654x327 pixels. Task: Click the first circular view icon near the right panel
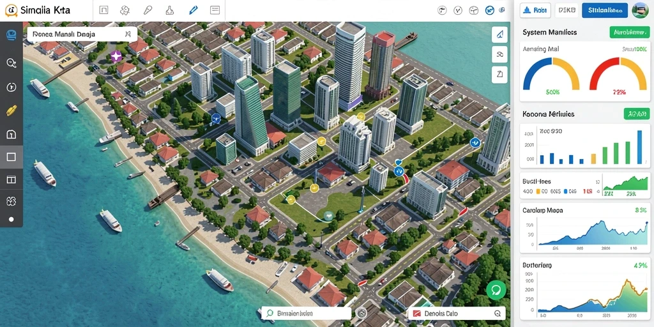pyautogui.click(x=443, y=10)
